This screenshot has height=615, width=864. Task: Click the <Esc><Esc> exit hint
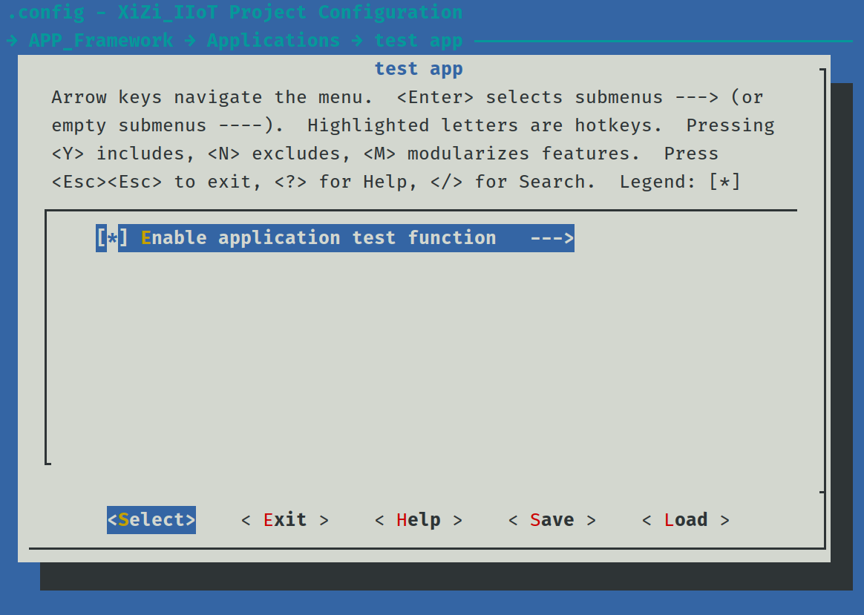click(x=107, y=182)
